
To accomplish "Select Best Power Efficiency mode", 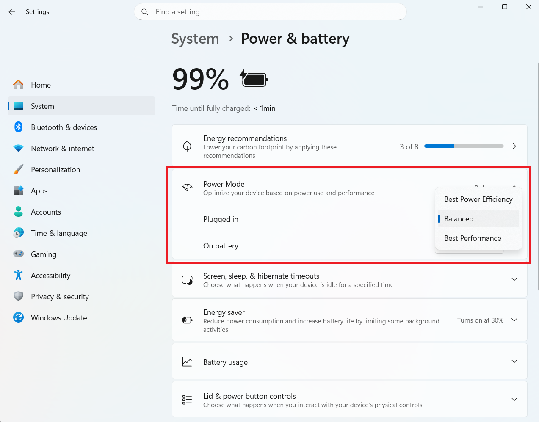I will pyautogui.click(x=478, y=199).
